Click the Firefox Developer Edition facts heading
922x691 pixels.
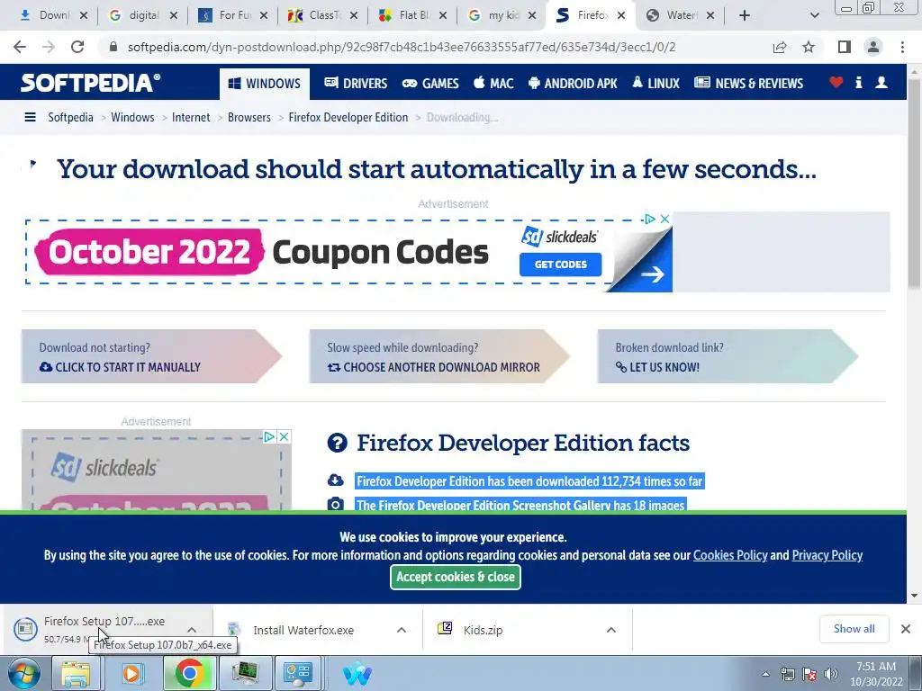click(523, 443)
